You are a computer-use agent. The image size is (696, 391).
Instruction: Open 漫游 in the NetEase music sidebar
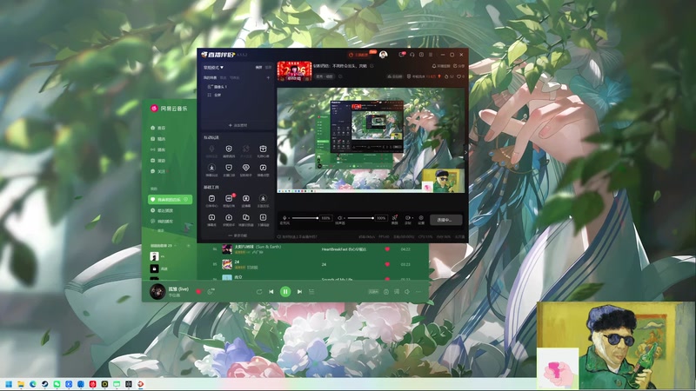[158, 161]
